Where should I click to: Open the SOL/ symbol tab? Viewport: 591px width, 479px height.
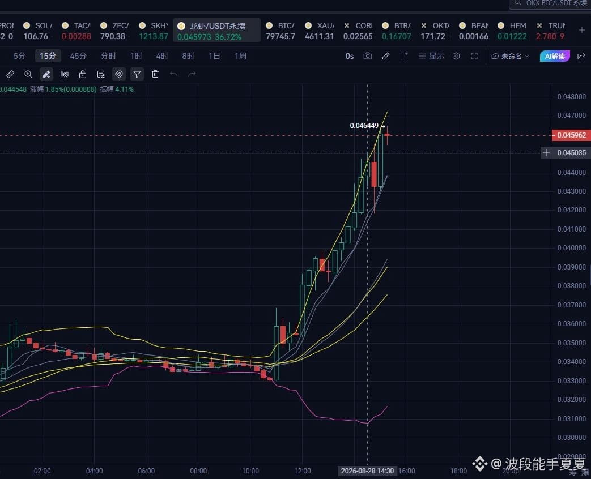point(37,31)
